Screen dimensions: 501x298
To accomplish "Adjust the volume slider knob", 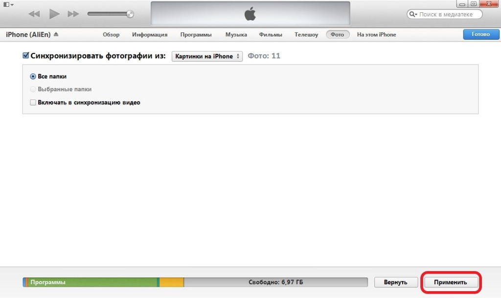I will [x=130, y=14].
